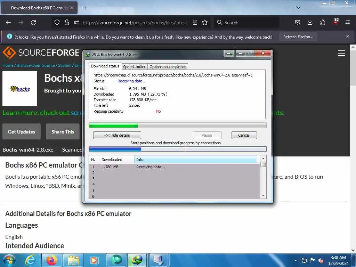Click the Bochs project logo thumbnail
Viewport: 356px width, 267px height.
(20, 89)
